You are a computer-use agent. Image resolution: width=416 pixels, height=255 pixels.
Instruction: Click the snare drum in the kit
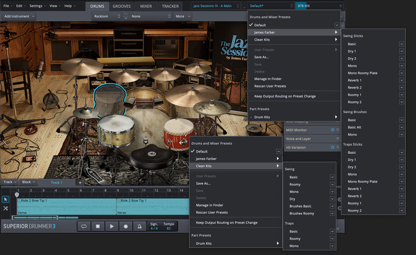click(116, 131)
